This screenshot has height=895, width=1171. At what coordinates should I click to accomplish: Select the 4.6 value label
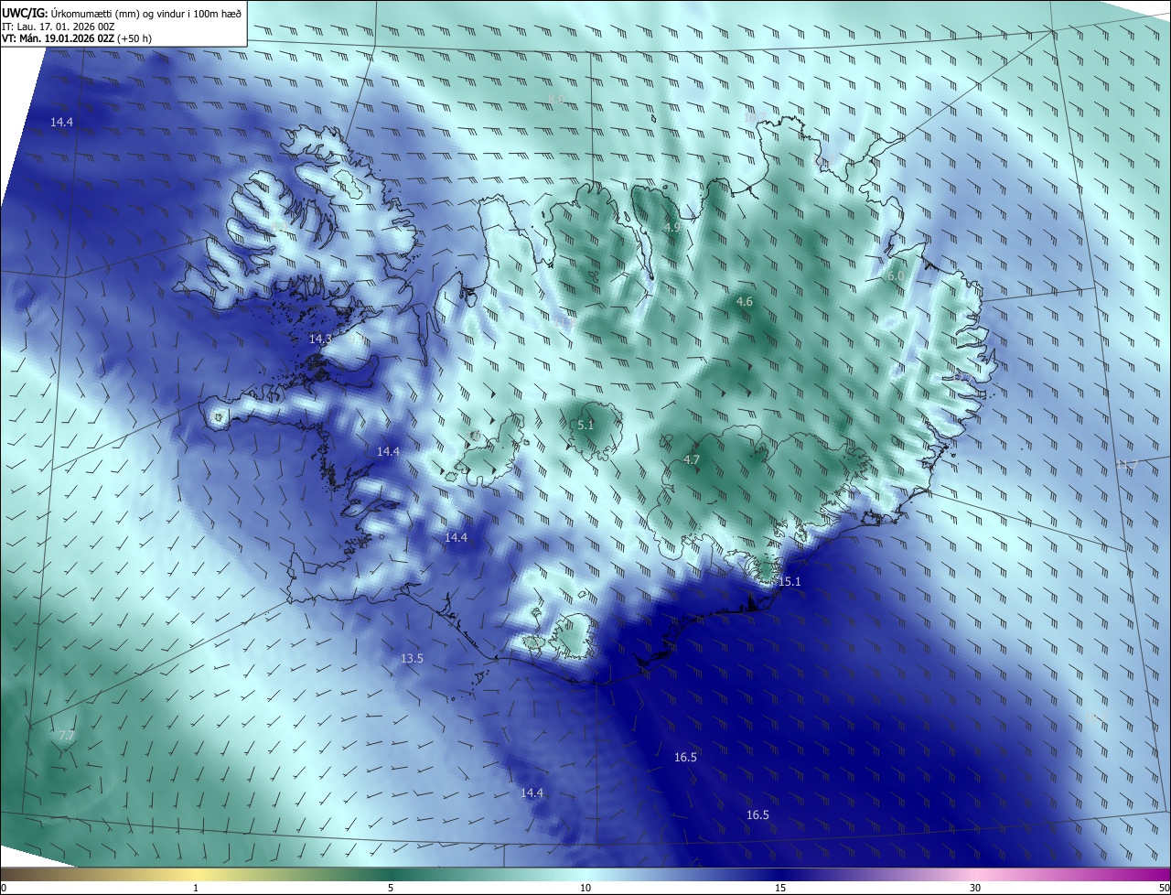[x=745, y=301]
